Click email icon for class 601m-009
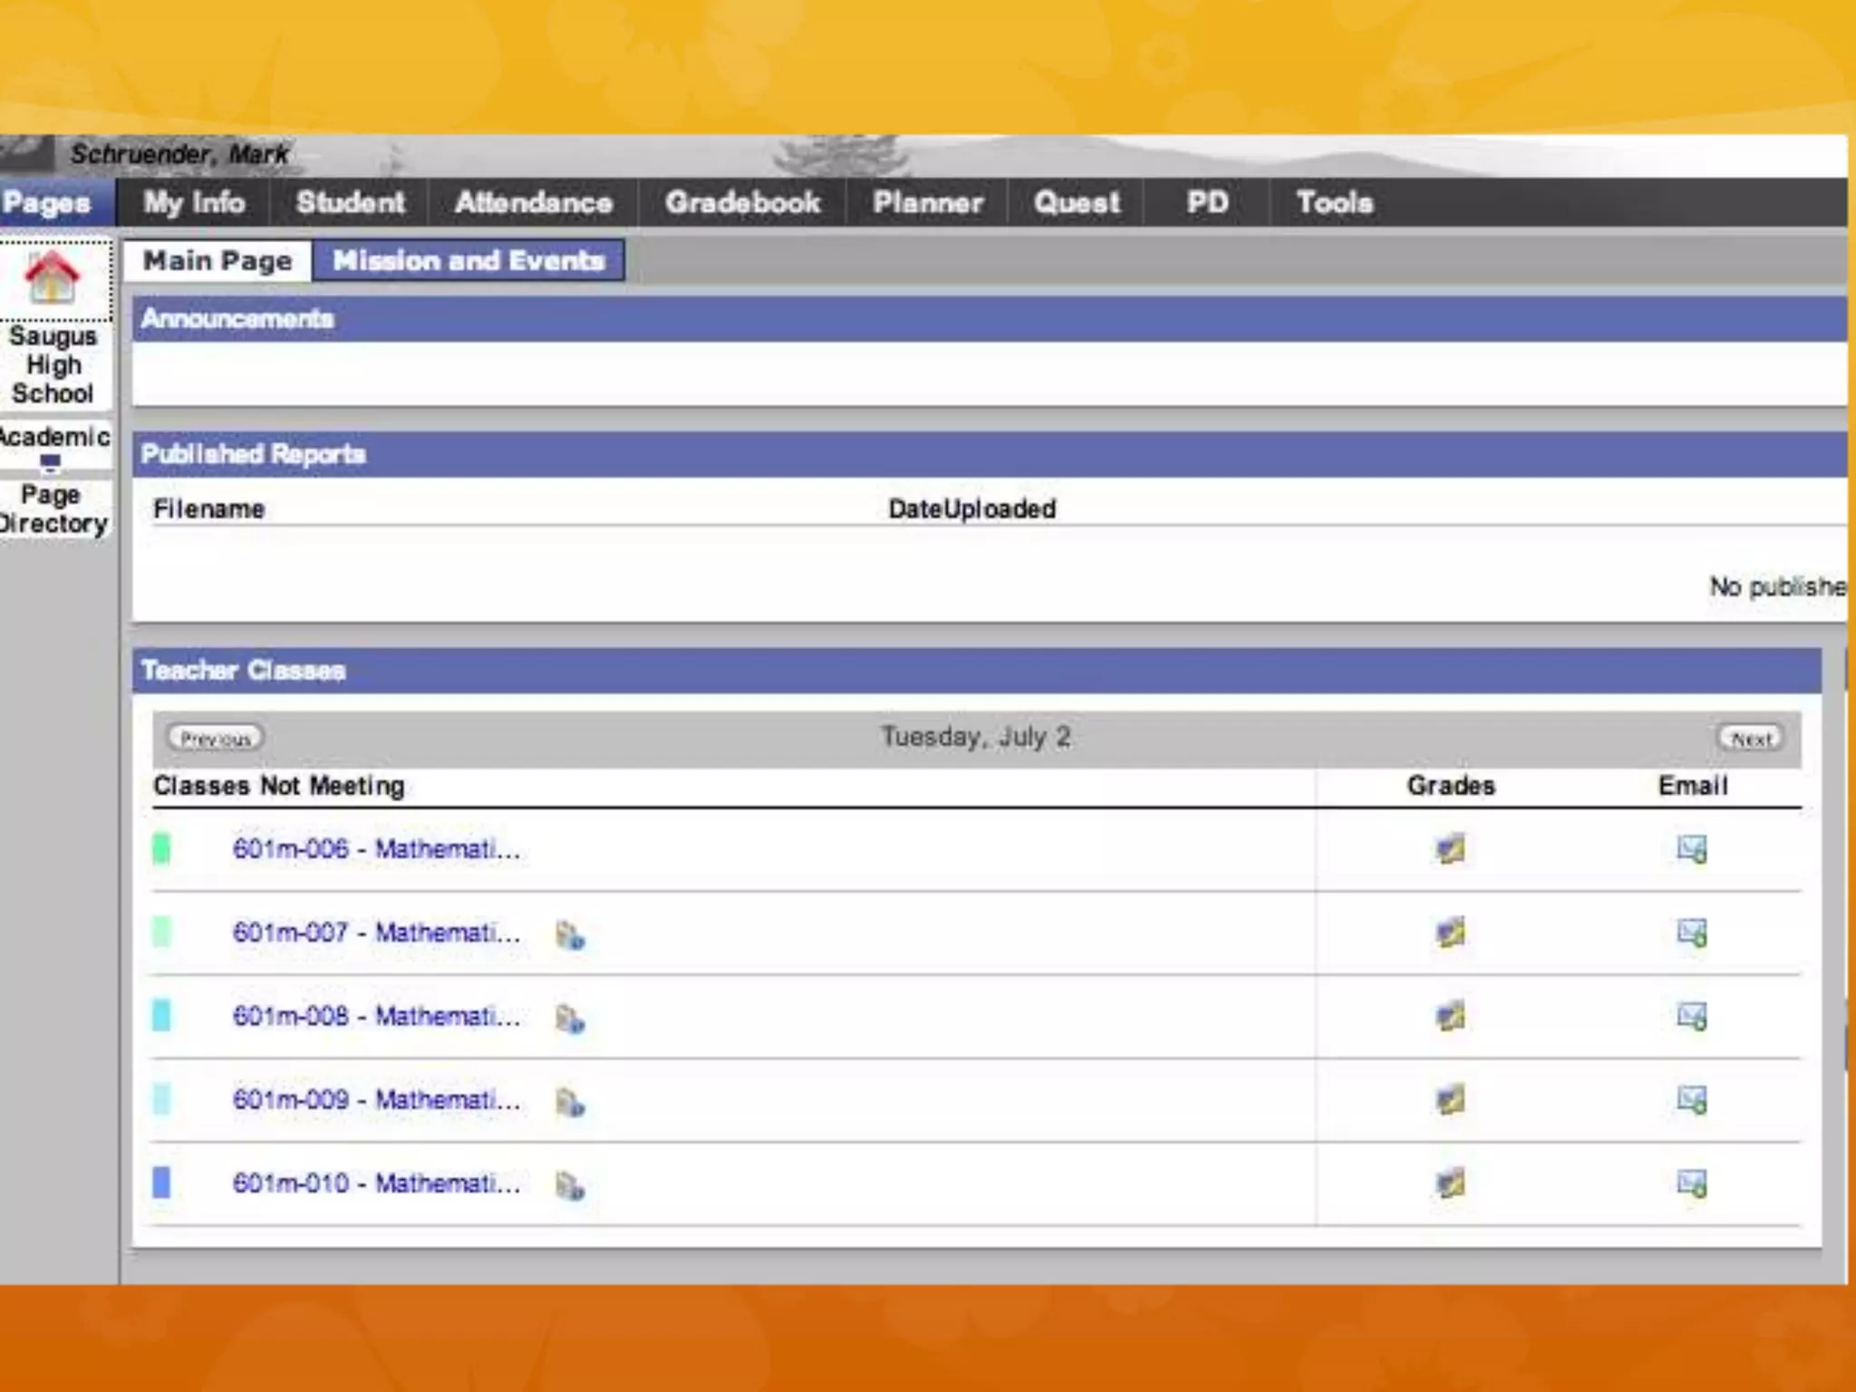Viewport: 1856px width, 1392px height. click(1691, 1099)
